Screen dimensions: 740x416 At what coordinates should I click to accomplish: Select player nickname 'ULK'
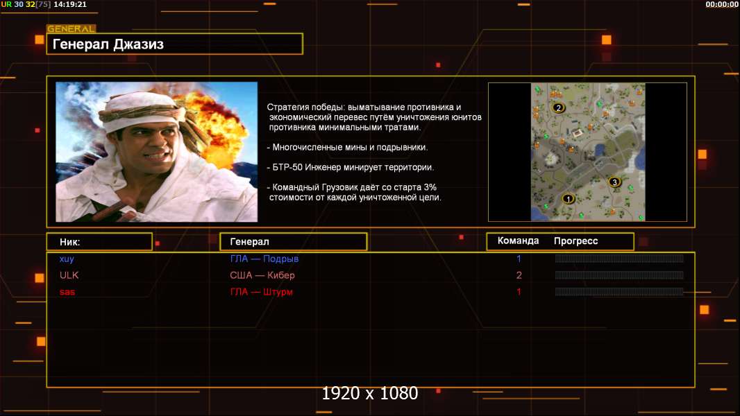[x=69, y=275]
